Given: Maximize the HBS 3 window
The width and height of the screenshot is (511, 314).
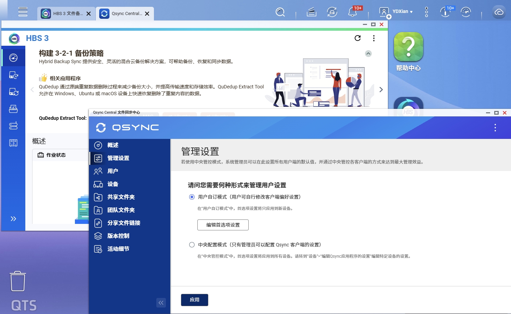Looking at the screenshot, I should tap(374, 25).
